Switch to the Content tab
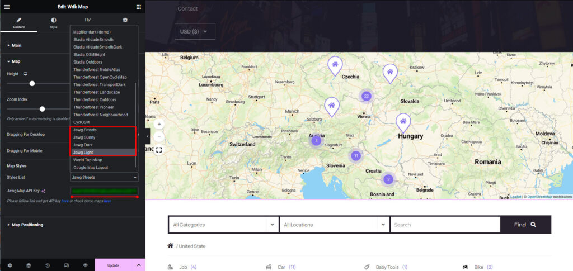The width and height of the screenshot is (573, 271). click(x=18, y=22)
